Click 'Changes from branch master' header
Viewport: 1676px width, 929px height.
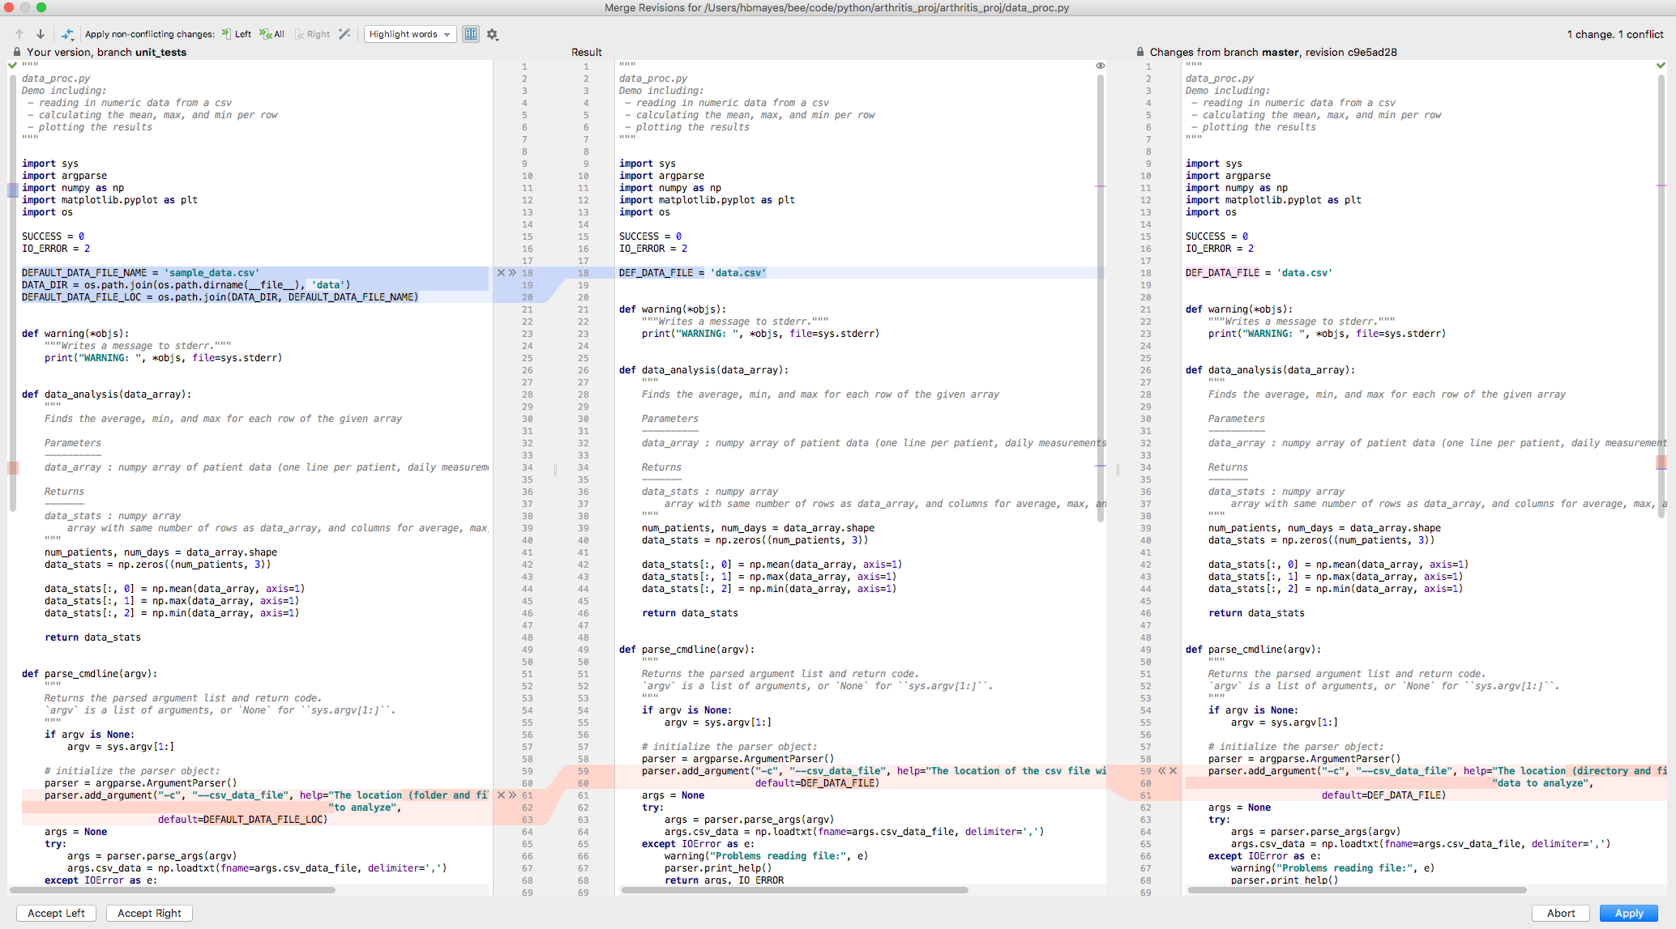pyautogui.click(x=1273, y=52)
